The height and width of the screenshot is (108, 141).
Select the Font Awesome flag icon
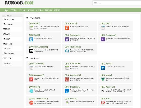(31, 51)
